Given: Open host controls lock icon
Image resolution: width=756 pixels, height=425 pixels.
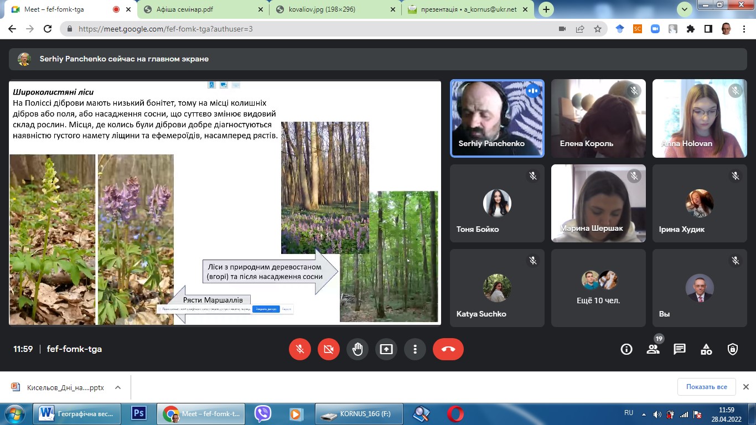Looking at the screenshot, I should 733,349.
